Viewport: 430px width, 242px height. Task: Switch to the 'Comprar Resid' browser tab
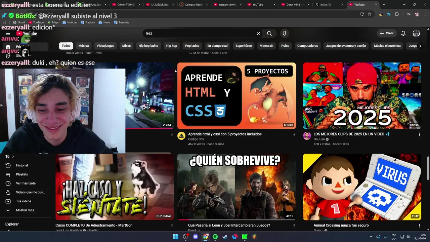(x=194, y=5)
